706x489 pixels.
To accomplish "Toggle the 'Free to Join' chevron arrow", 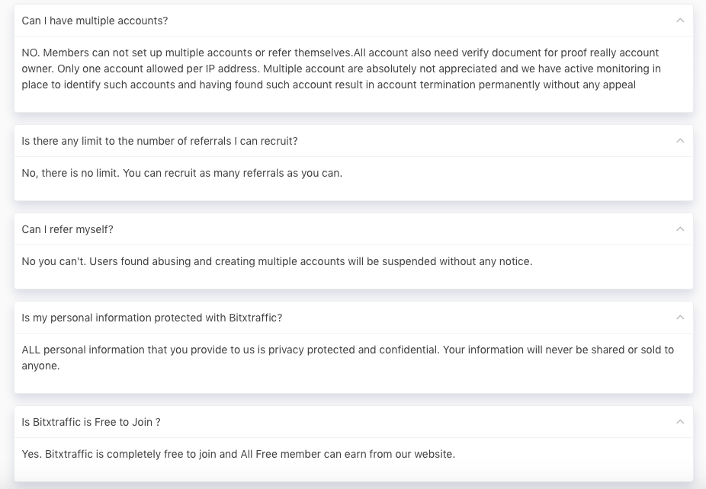I will [680, 422].
